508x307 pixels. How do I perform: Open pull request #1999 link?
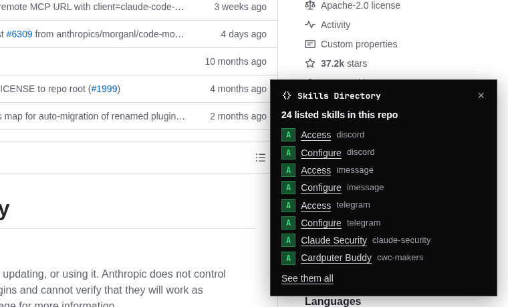click(104, 89)
